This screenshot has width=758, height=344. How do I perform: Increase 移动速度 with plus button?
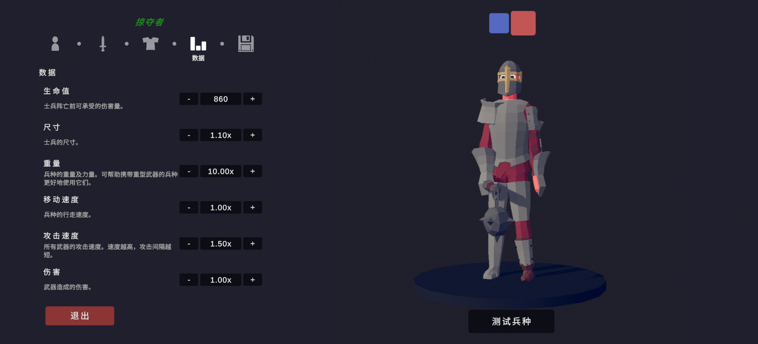coord(252,207)
